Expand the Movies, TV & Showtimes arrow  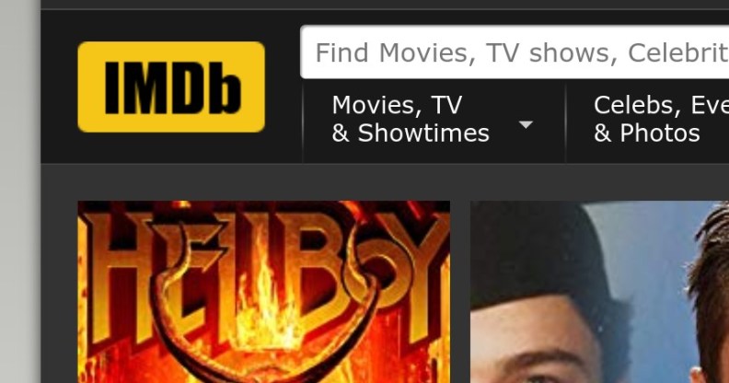(526, 124)
